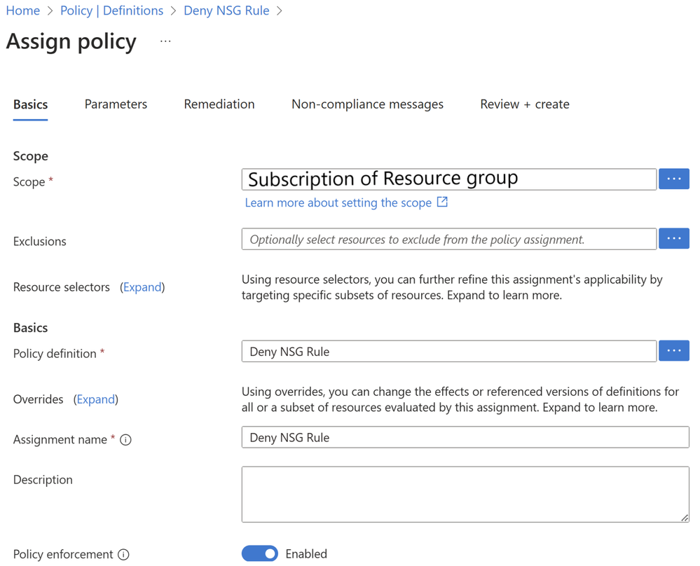This screenshot has height=566, width=700.
Task: Click the 'Using resource selectors' description text
Action: [452, 287]
